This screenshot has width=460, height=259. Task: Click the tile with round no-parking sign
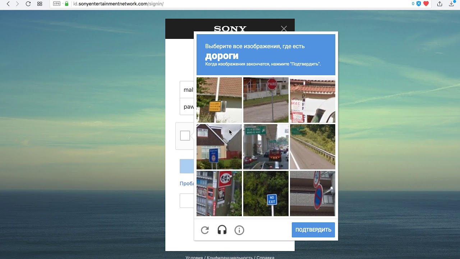313,194
